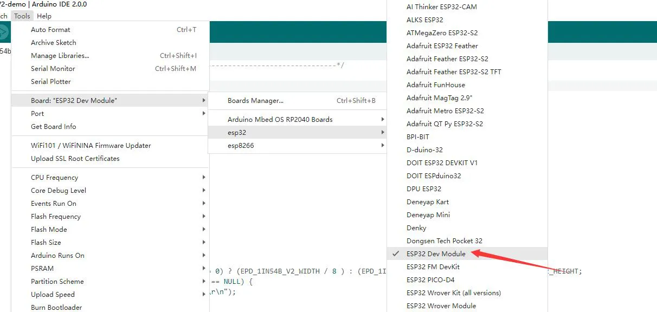Select Dongsen Tech Pocket 32 board
This screenshot has width=657, height=312.
pyautogui.click(x=467, y=241)
